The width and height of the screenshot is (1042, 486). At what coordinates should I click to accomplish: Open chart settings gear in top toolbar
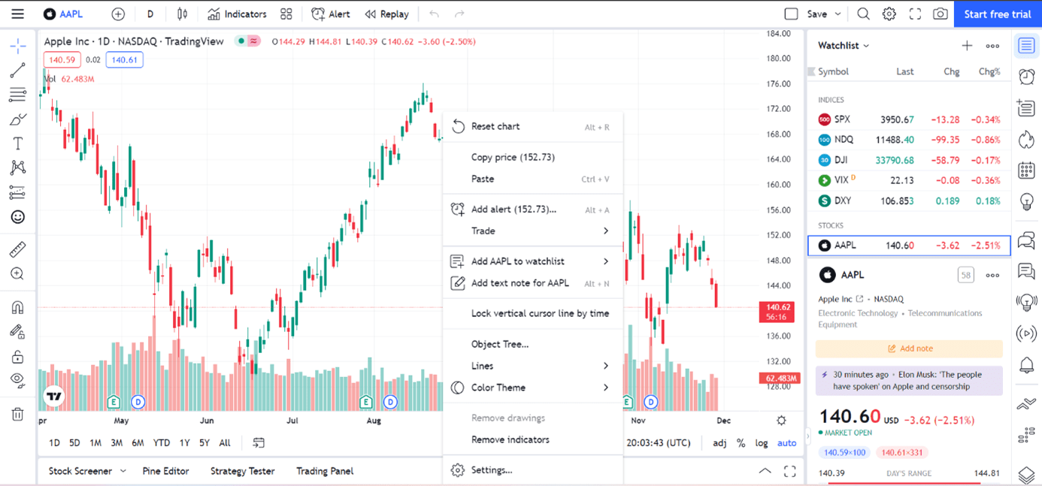click(889, 14)
